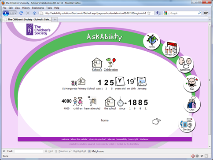The width and height of the screenshot is (213, 160).
Task: Open the View menu
Action: coord(17,8)
